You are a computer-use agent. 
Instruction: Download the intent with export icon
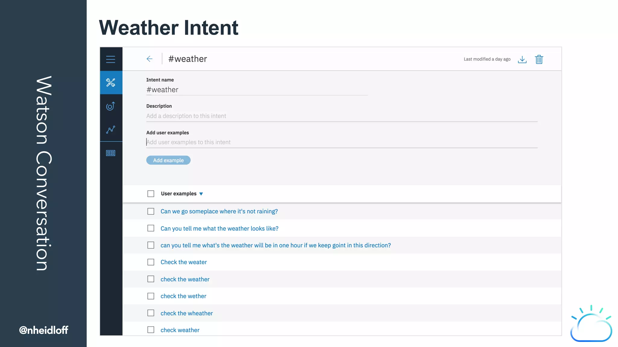pyautogui.click(x=522, y=59)
